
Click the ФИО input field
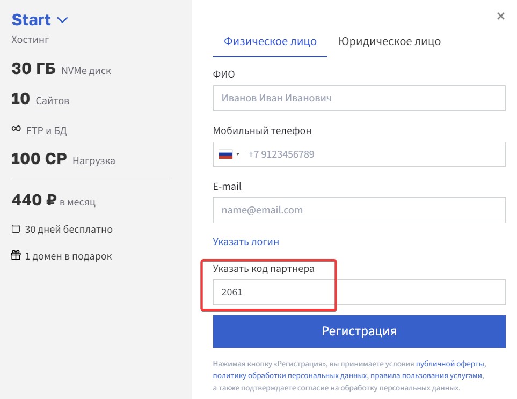(x=359, y=98)
